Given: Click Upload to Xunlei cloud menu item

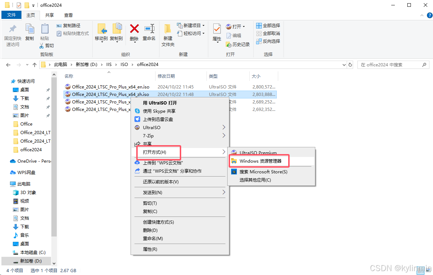Looking at the screenshot, I should (x=180, y=119).
